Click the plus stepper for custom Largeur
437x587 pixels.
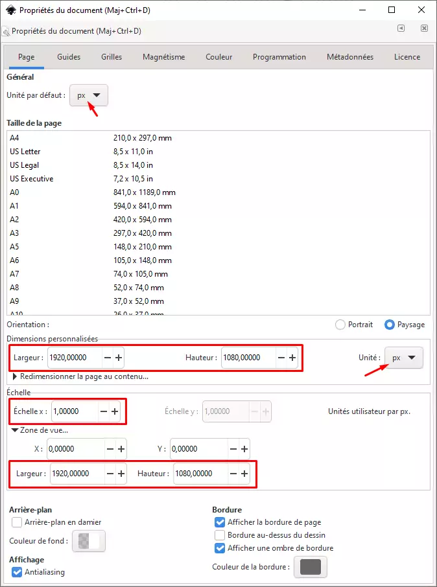[x=119, y=358]
